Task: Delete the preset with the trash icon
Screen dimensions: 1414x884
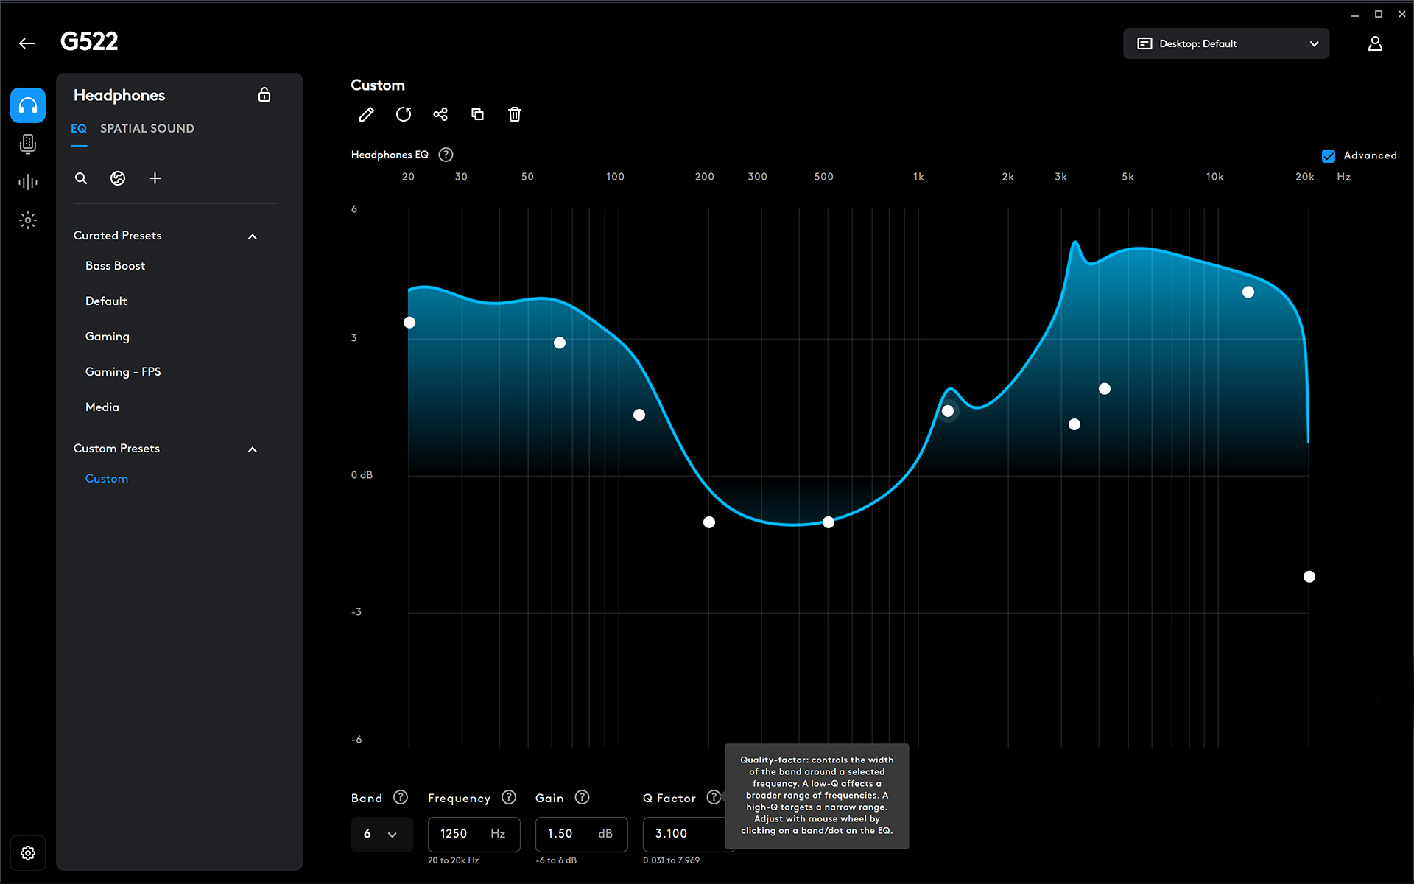Action: tap(515, 114)
